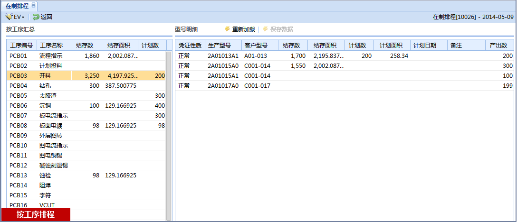Click 计划数 value 400 in PCB06 row
The height and width of the screenshot is (222, 517).
160,106
